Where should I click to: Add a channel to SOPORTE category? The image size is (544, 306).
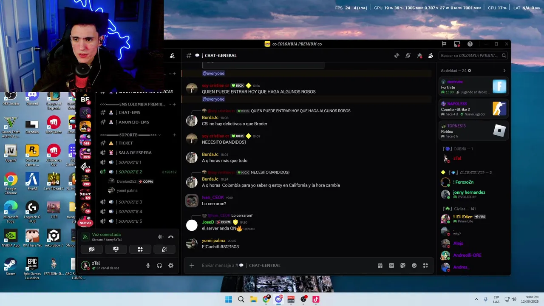174,135
